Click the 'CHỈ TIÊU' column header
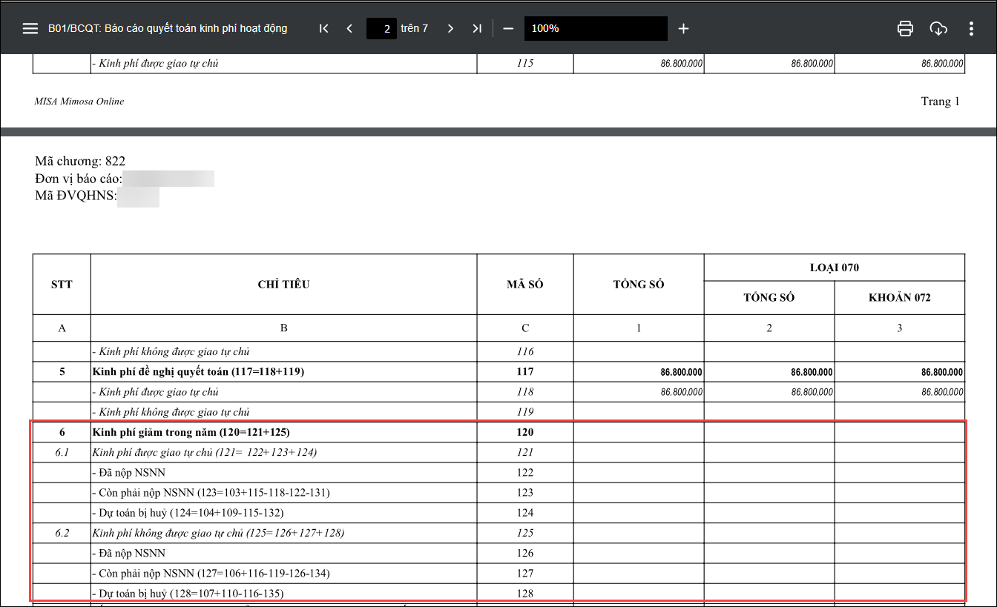The image size is (997, 607). [x=283, y=285]
